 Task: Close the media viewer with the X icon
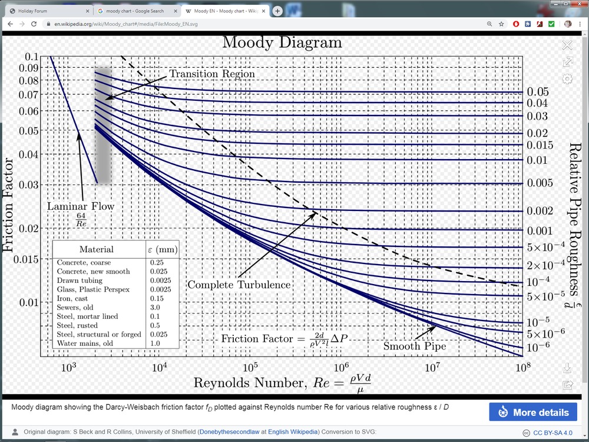click(x=567, y=45)
